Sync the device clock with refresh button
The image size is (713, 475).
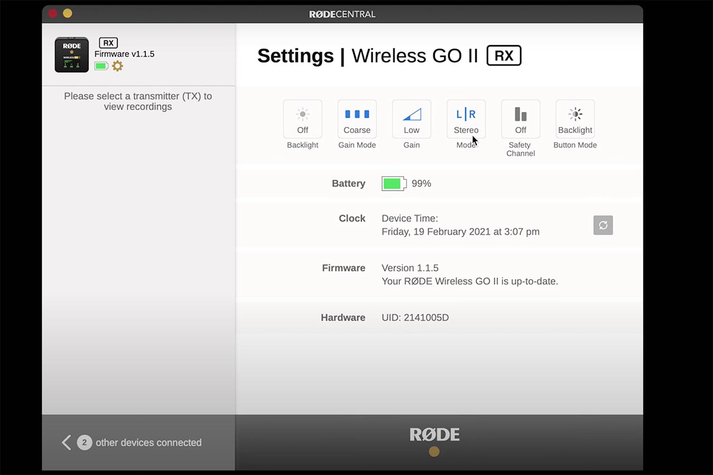pos(603,225)
